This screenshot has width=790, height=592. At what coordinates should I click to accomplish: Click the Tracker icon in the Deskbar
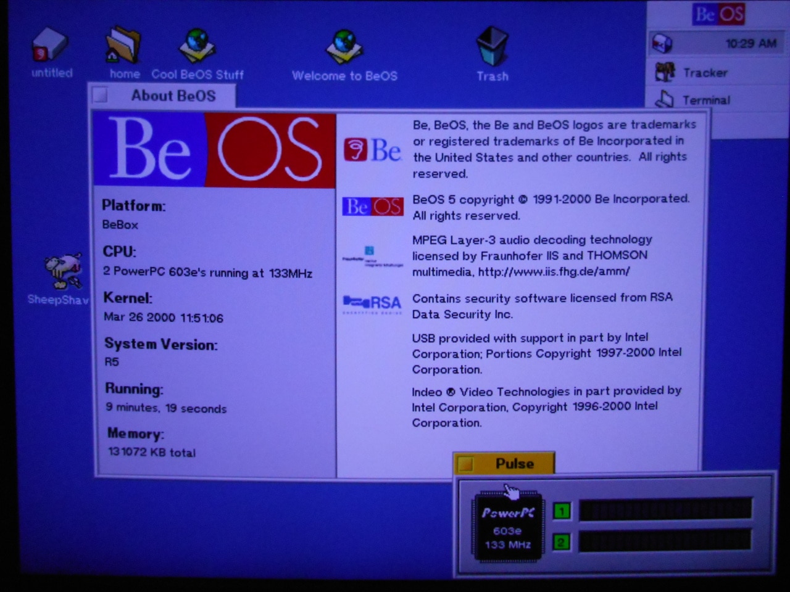click(x=665, y=72)
